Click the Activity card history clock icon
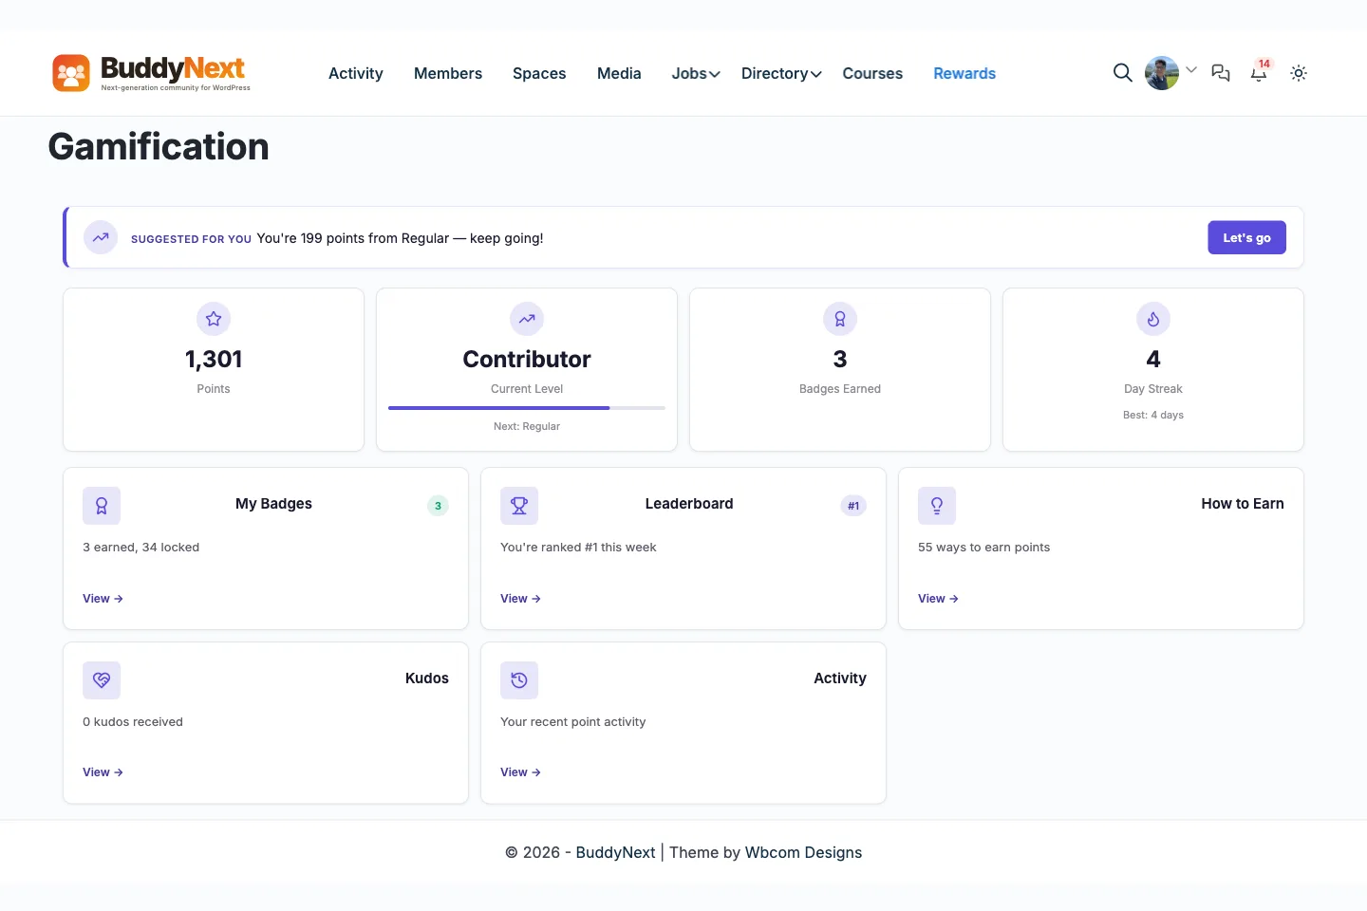The image size is (1367, 911). pos(519,680)
